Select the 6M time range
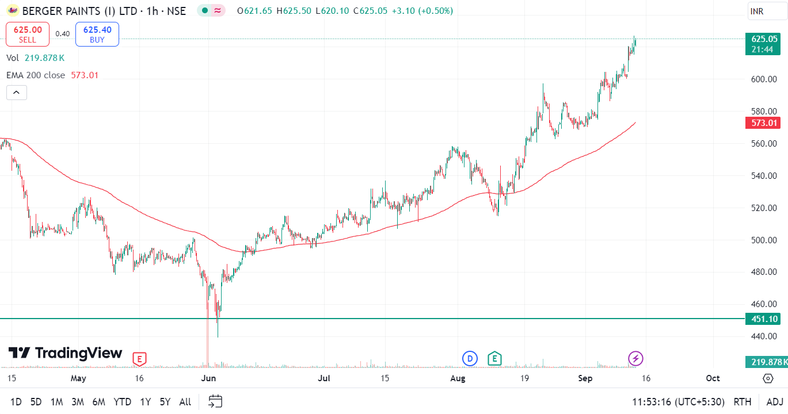Screen dimensions: 788x414 (x=98, y=402)
